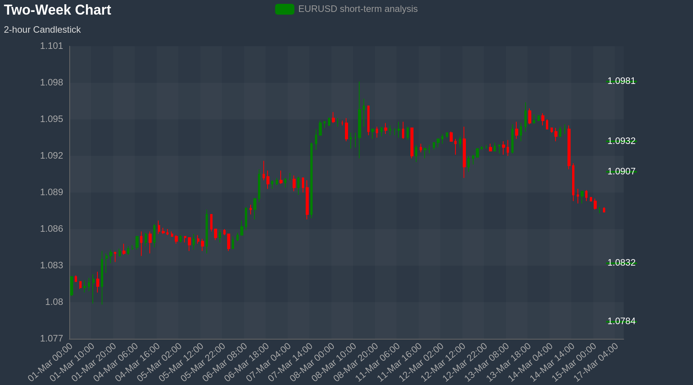This screenshot has height=385, width=693.
Task: Click the 01-Mar 00:00 x-axis label
Action: click(x=50, y=362)
